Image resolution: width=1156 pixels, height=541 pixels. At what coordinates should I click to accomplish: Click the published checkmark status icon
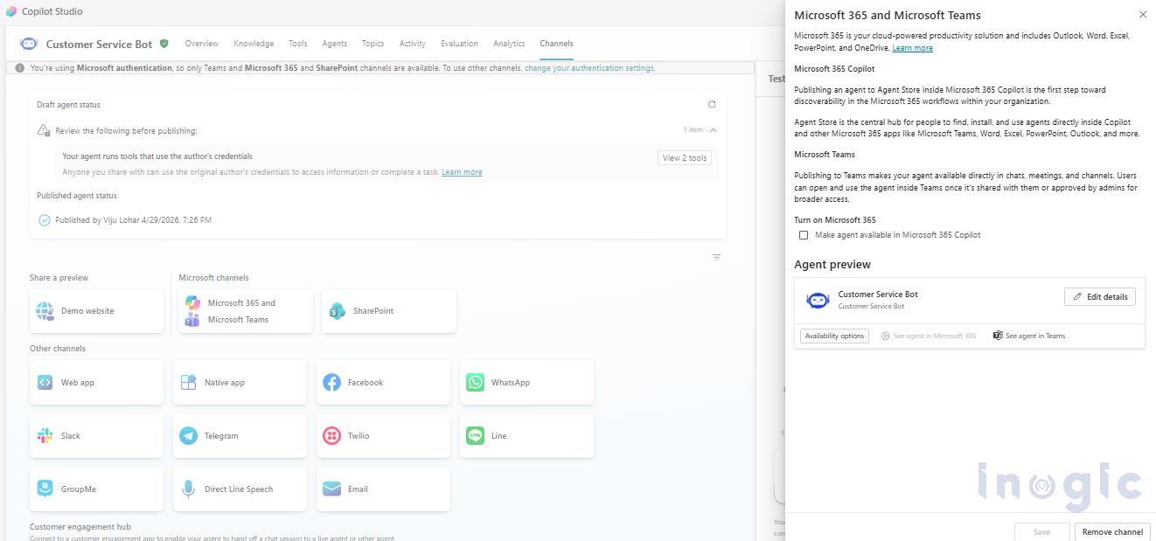point(45,220)
